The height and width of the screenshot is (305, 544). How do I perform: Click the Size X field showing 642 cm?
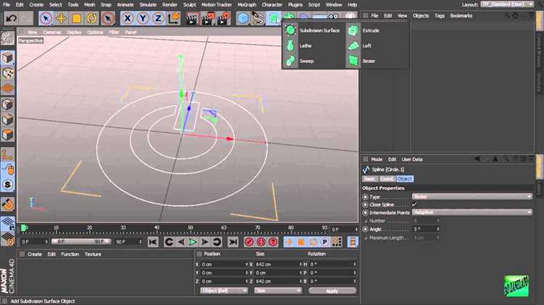click(x=279, y=264)
